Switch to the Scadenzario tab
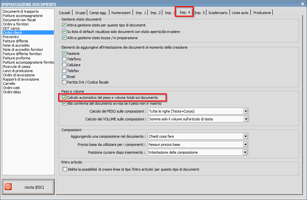 point(218,13)
